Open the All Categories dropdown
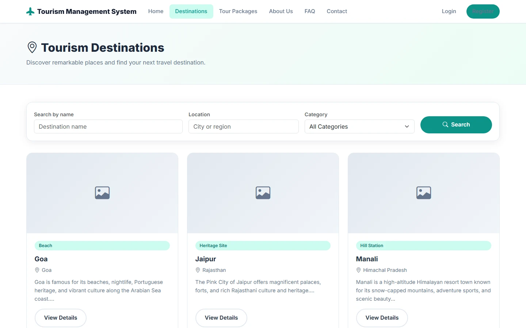Screen dimensions: 526x328 coord(359,126)
